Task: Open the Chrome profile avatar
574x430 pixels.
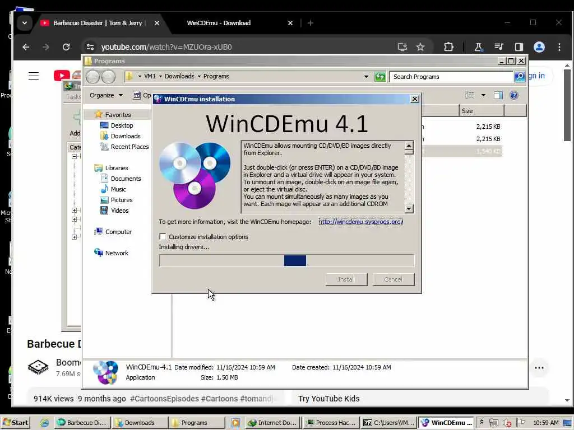Action: coord(539,47)
